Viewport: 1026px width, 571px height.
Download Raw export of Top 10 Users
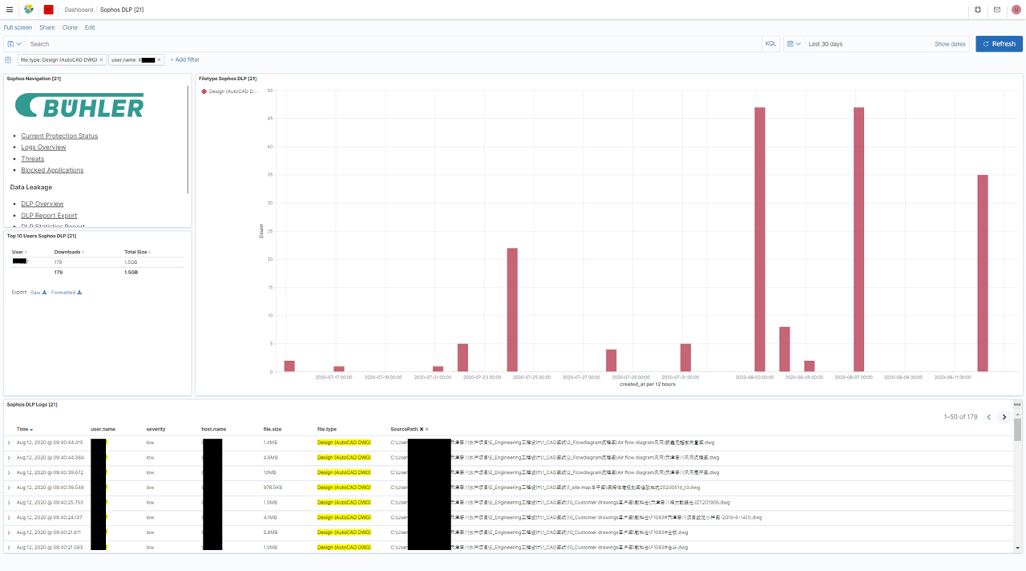pos(38,293)
